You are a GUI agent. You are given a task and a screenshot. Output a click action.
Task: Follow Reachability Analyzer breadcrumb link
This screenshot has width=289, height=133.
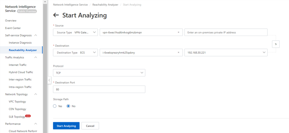105,5
